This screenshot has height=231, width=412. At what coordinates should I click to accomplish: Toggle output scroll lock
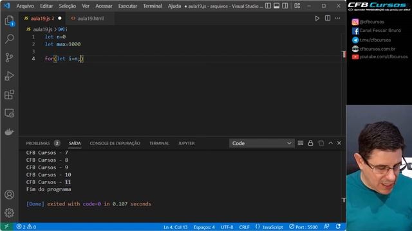(310, 143)
